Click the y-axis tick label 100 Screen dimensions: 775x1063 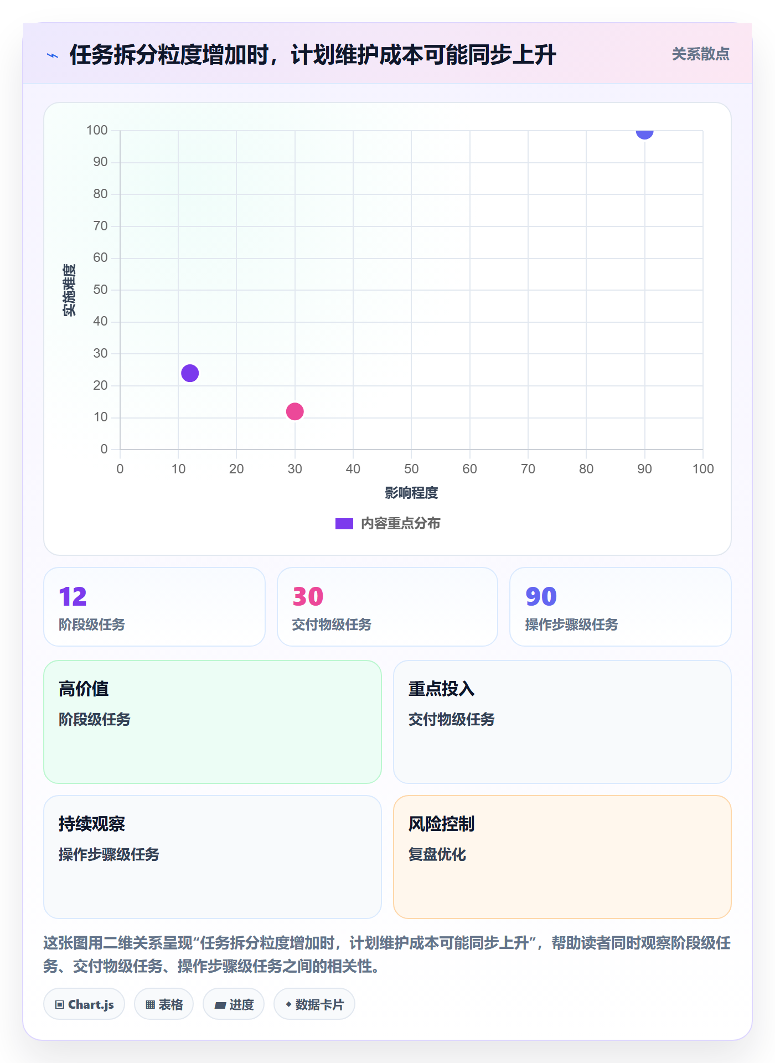(x=97, y=130)
